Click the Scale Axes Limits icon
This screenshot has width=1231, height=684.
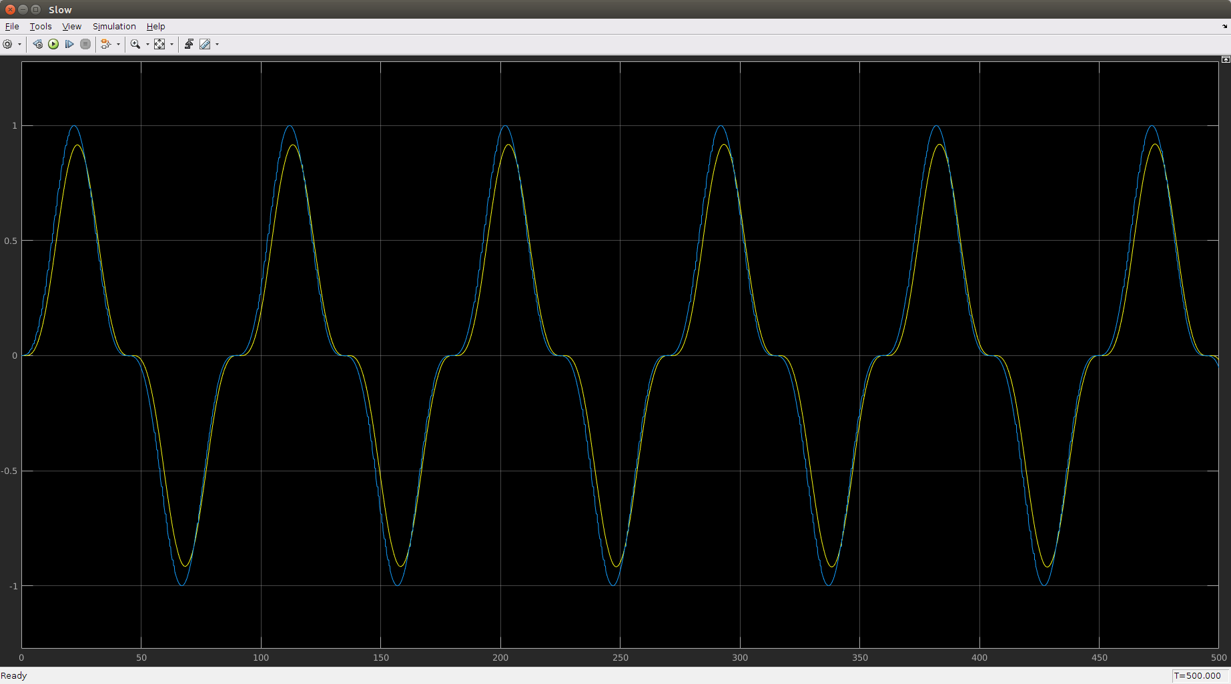[x=159, y=44]
